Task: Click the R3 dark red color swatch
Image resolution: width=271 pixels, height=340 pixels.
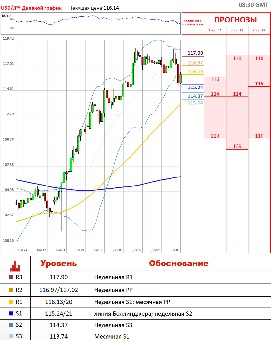Action: point(11,277)
